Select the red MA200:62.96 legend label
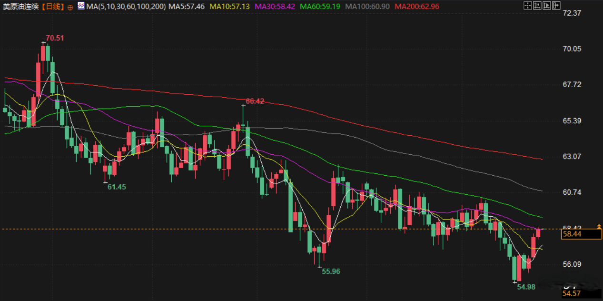Viewport: 603px width, 301px height. tap(417, 7)
